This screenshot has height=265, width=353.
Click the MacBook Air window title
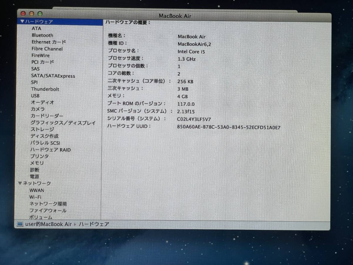point(175,16)
